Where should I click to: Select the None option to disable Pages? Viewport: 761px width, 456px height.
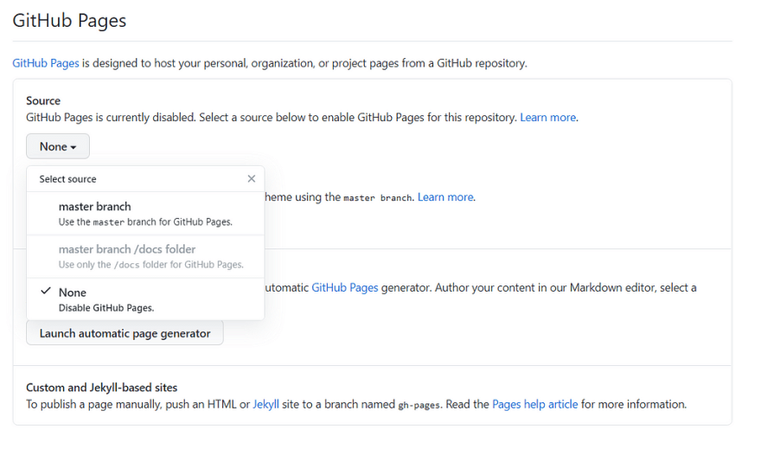[145, 299]
